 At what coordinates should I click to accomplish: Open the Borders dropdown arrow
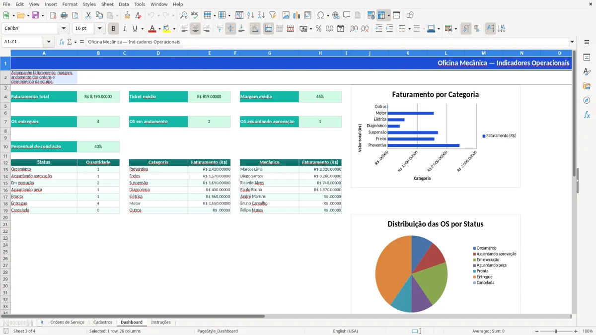click(x=410, y=29)
